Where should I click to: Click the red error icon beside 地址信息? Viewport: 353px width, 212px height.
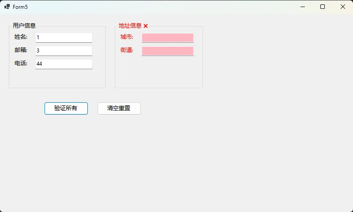point(146,26)
